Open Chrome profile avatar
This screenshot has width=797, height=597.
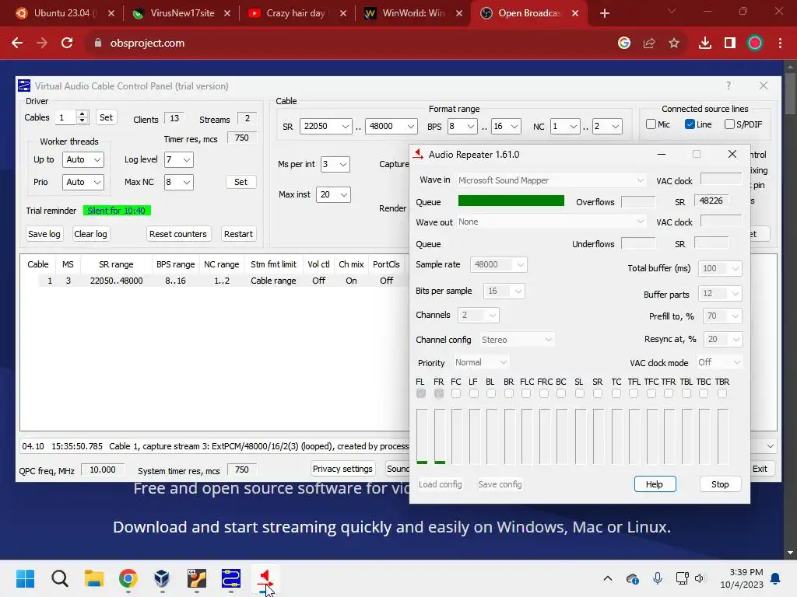tap(755, 44)
